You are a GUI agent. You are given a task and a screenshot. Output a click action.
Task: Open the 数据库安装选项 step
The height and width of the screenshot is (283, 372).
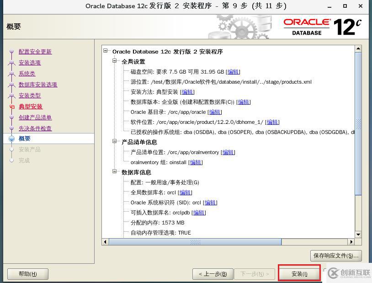[38, 84]
